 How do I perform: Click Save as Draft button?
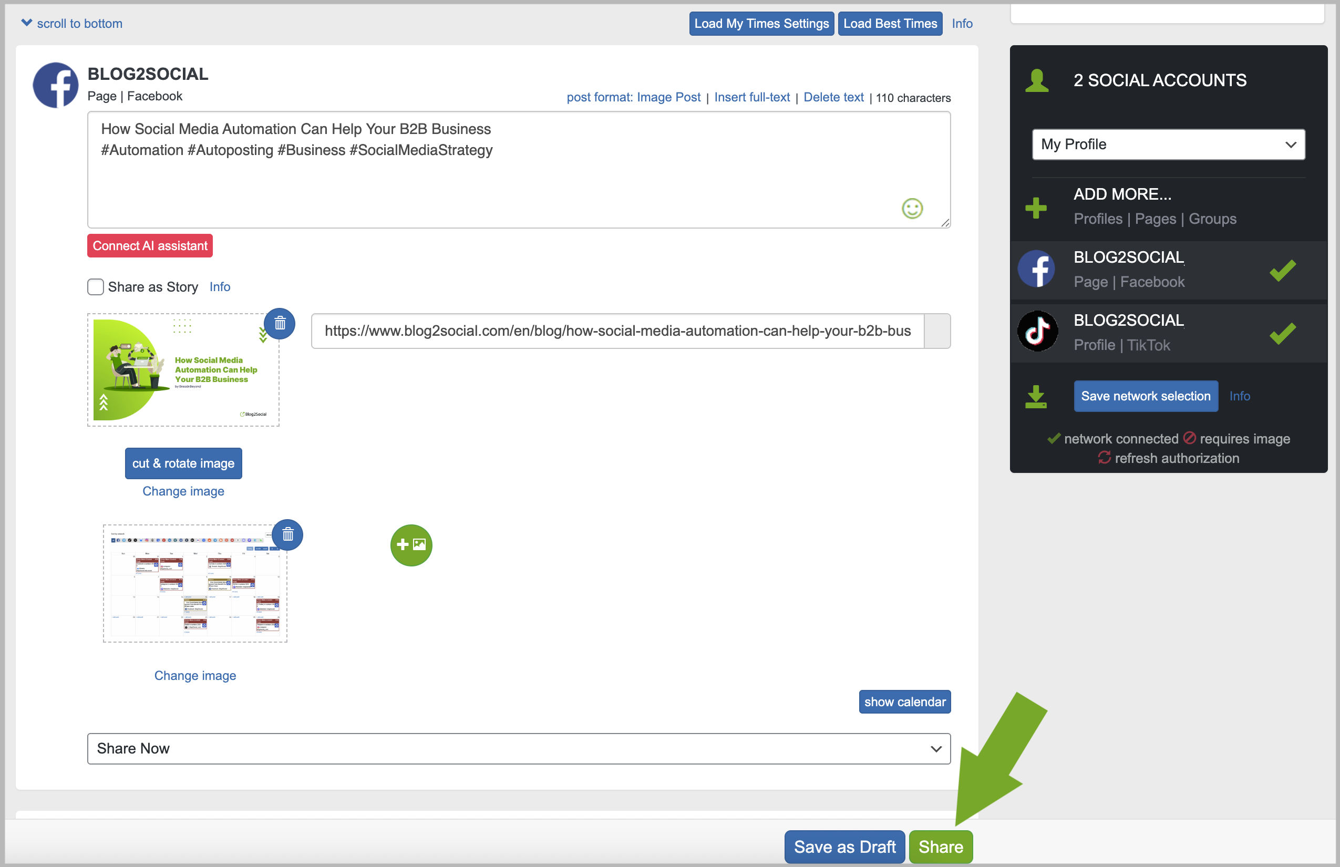coord(844,846)
